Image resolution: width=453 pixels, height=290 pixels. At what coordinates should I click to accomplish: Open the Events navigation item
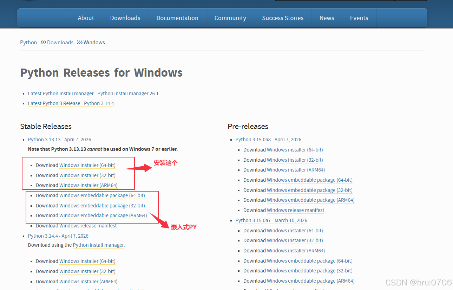click(359, 18)
